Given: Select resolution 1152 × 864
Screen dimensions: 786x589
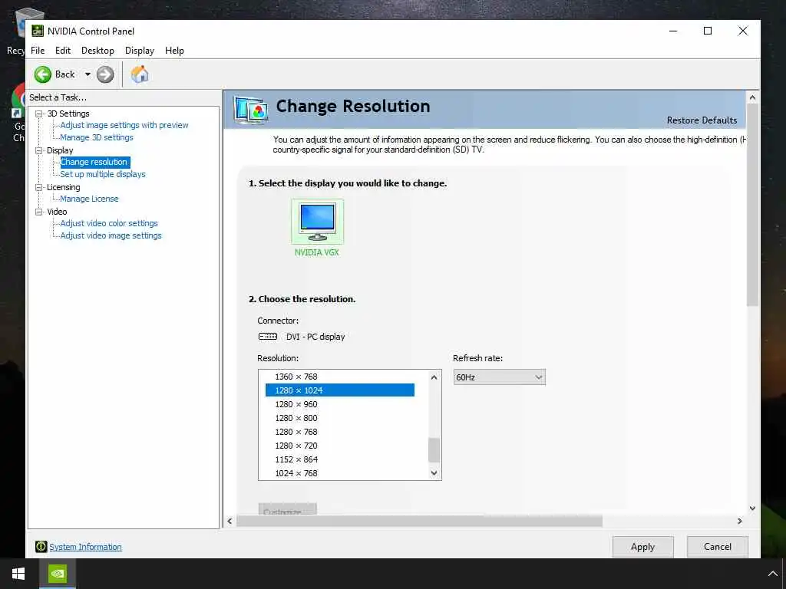Looking at the screenshot, I should coord(340,459).
